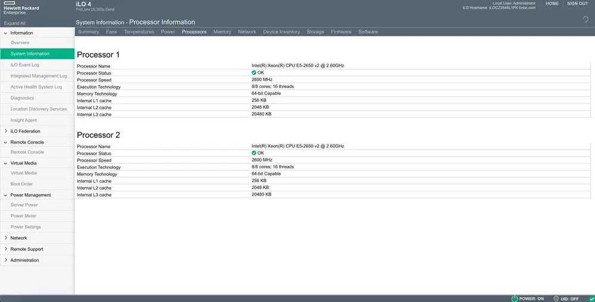
Task: Click Expand All in the sidebar
Action: 15,23
